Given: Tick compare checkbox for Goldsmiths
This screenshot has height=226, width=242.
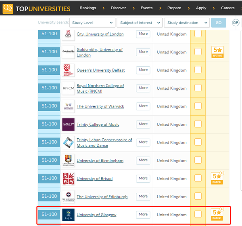Looking at the screenshot, I should tap(198, 52).
